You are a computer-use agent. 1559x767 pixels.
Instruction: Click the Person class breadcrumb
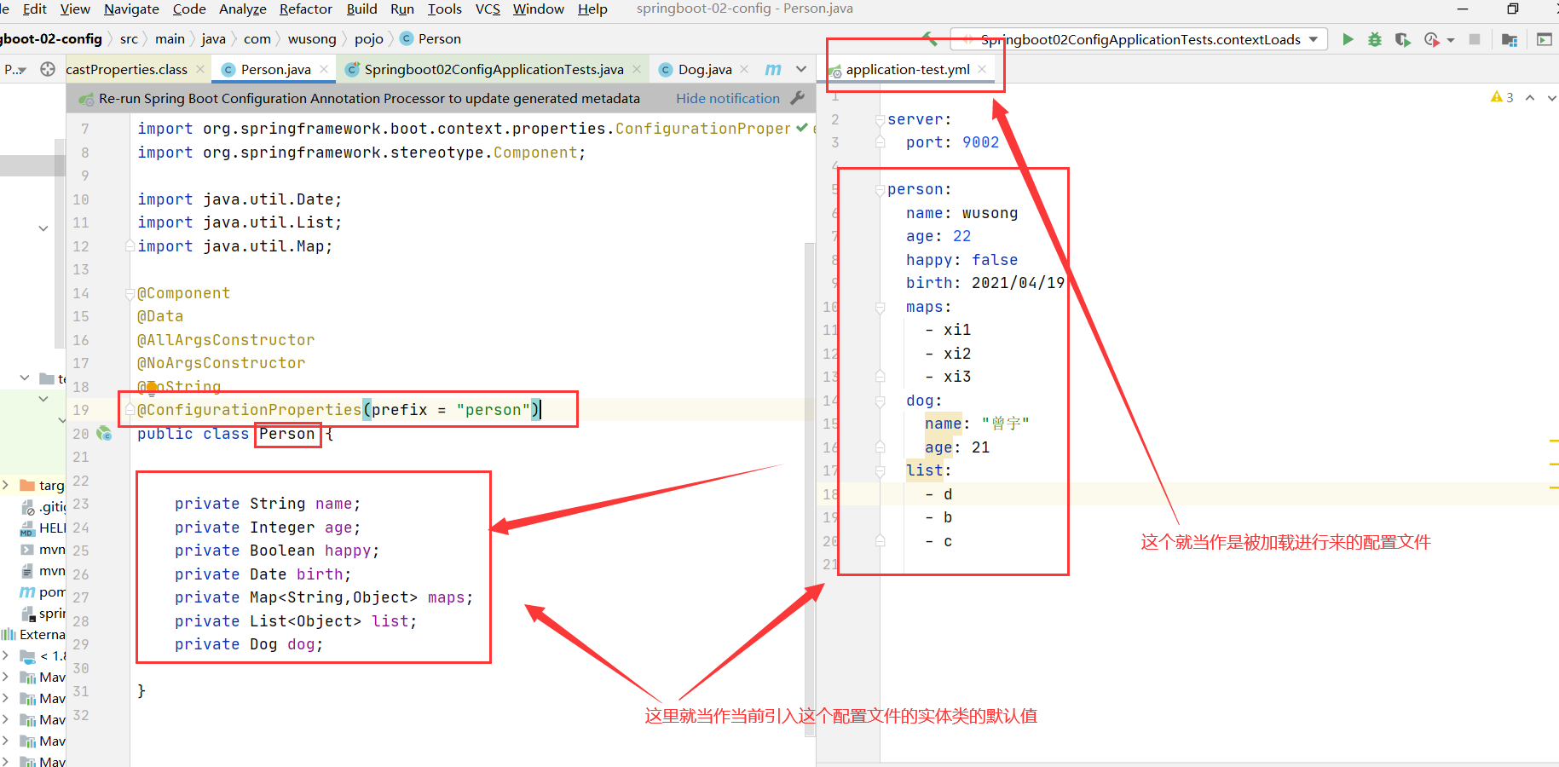431,38
